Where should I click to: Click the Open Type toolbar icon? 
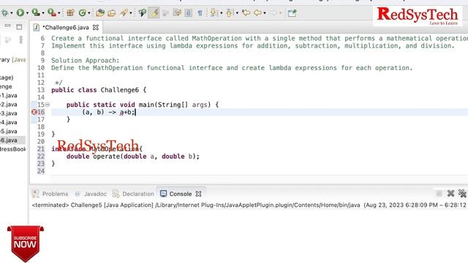100,13
